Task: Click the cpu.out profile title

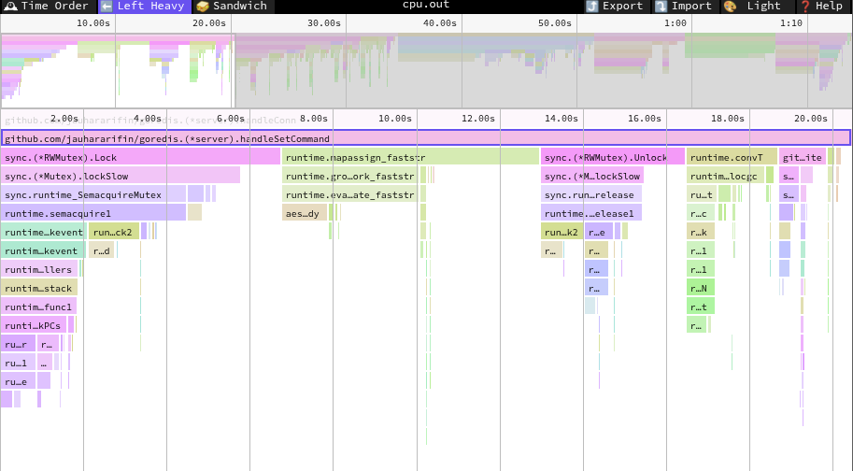Action: coord(426,6)
